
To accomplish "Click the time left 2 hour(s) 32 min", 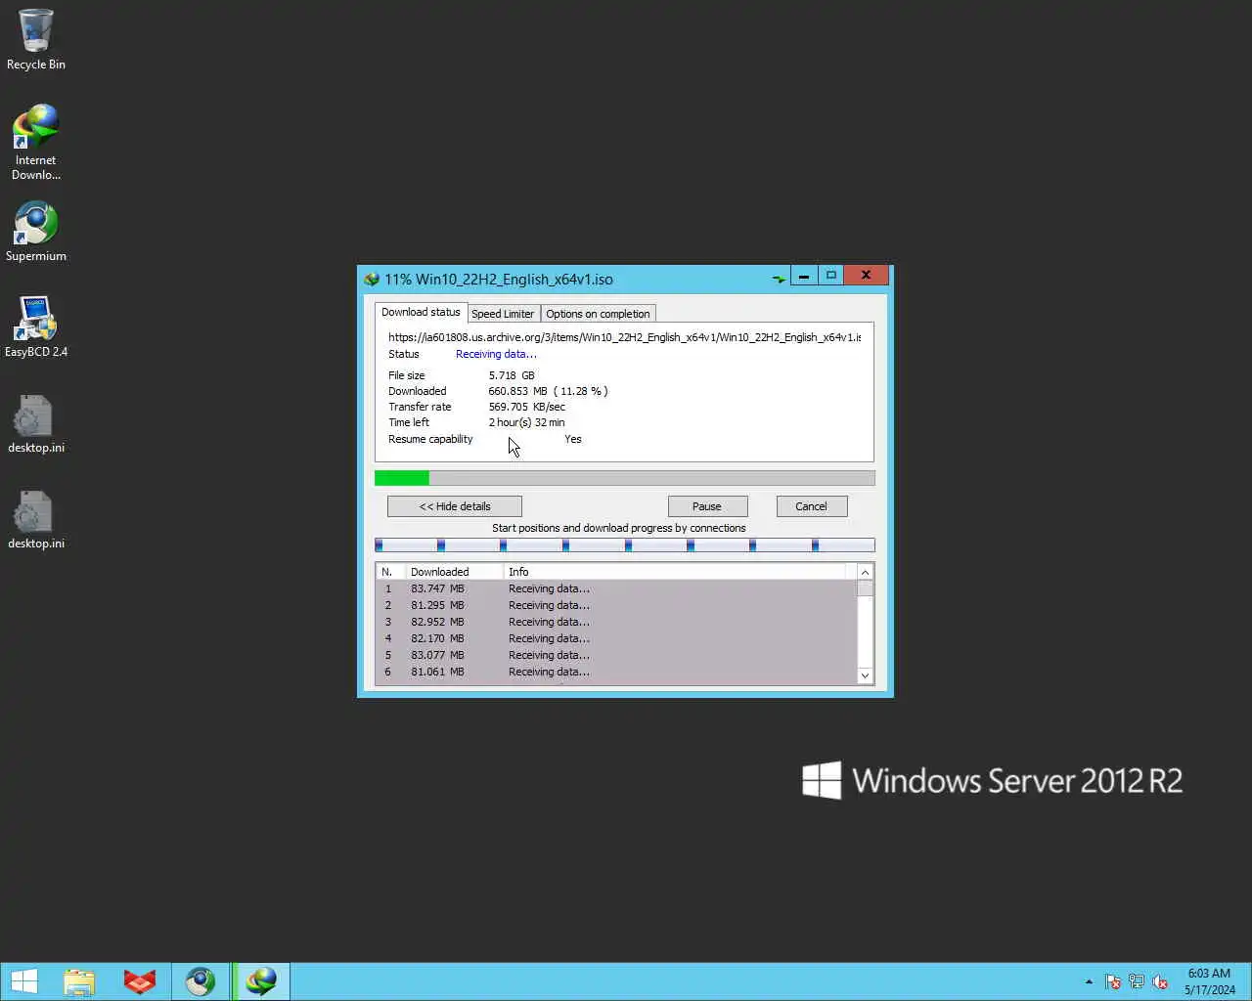I will click(x=527, y=422).
